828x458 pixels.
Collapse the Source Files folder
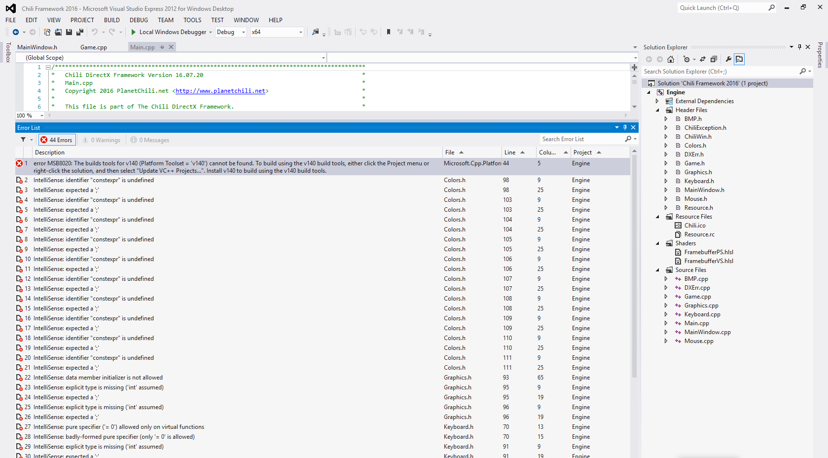[657, 270]
